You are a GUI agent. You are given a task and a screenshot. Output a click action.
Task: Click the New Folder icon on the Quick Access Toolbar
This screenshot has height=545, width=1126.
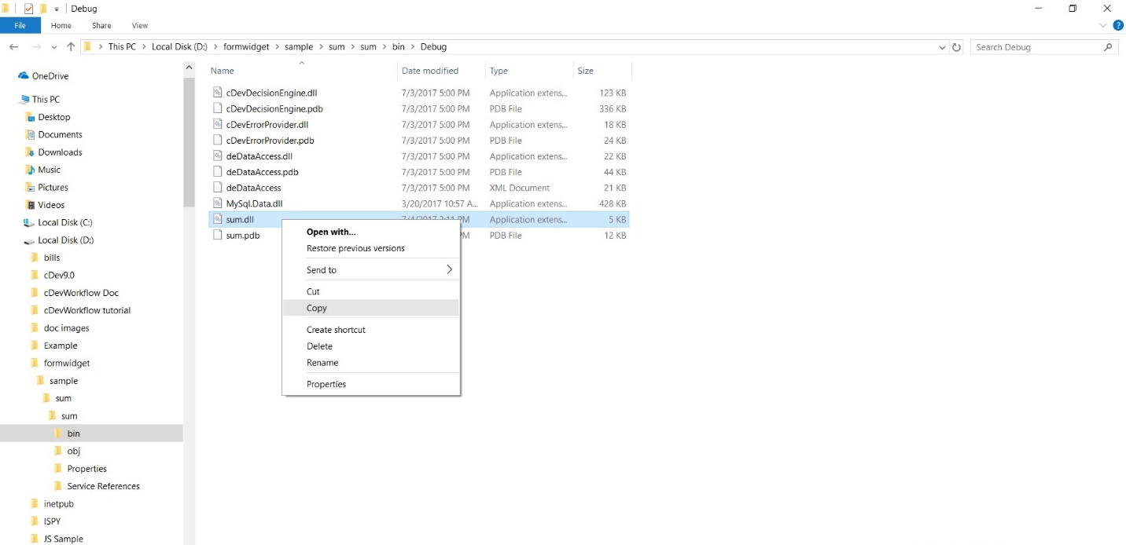coord(42,9)
